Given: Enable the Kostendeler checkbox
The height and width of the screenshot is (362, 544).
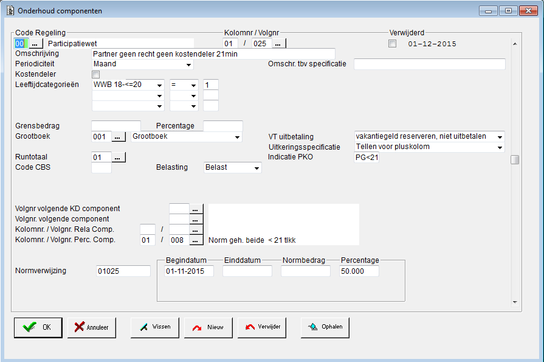Looking at the screenshot, I should 96,74.
